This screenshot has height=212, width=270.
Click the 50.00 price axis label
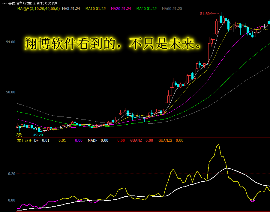[x=11, y=92]
